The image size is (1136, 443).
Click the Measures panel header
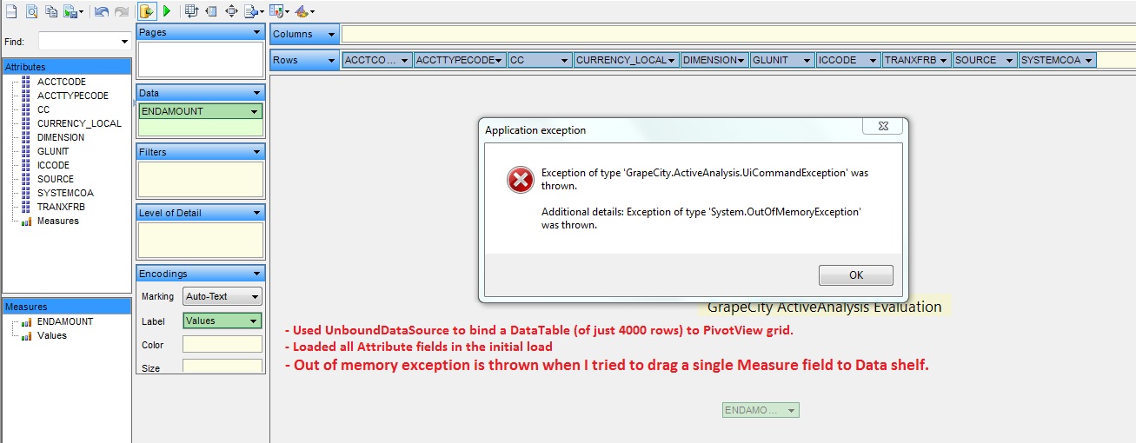click(67, 307)
